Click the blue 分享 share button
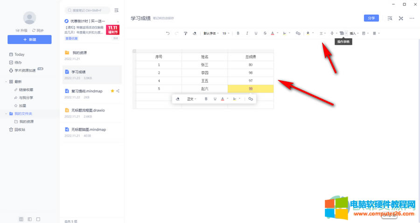 pyautogui.click(x=371, y=18)
